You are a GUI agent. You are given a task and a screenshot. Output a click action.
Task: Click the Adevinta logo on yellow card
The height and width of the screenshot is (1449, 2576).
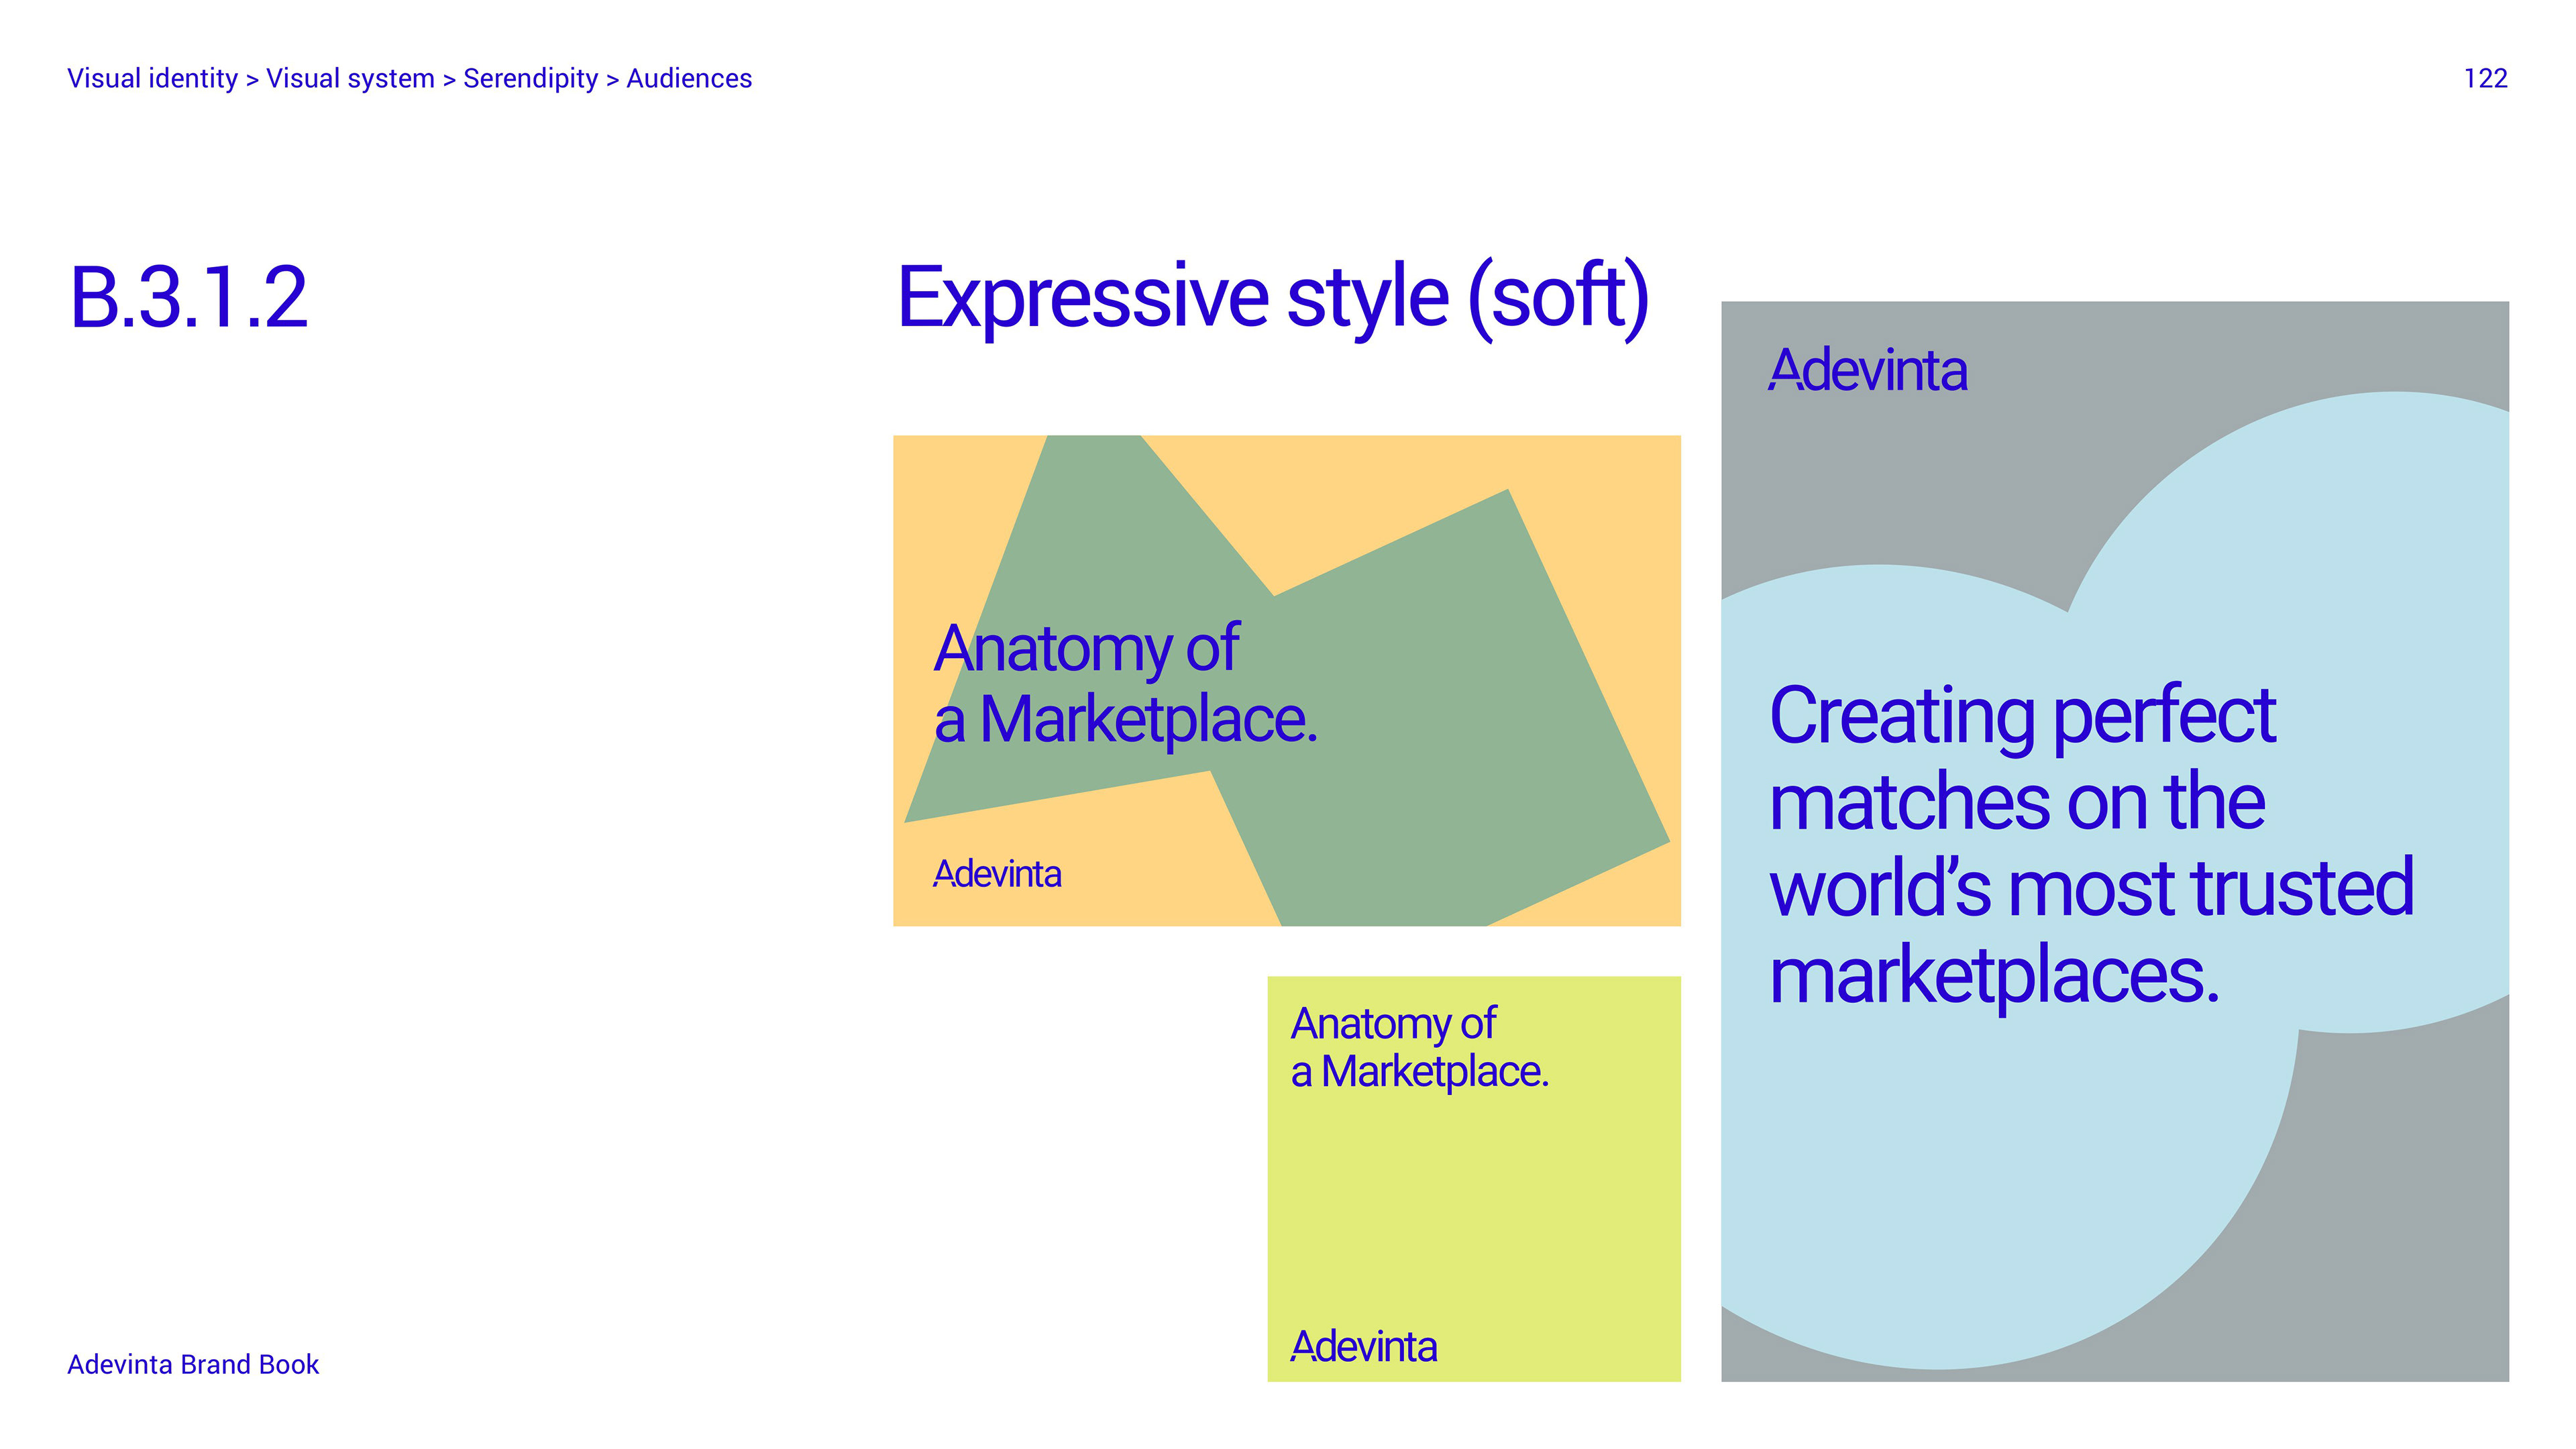1363,1346
